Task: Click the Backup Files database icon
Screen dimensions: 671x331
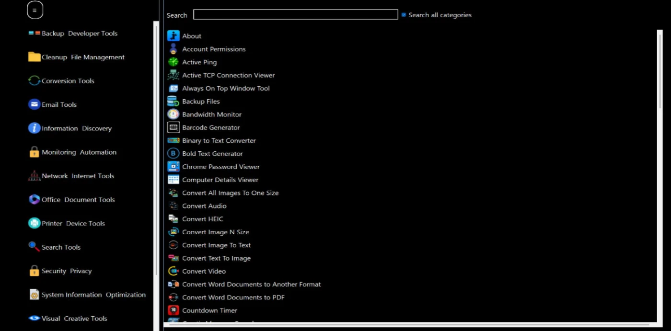Action: coord(173,102)
